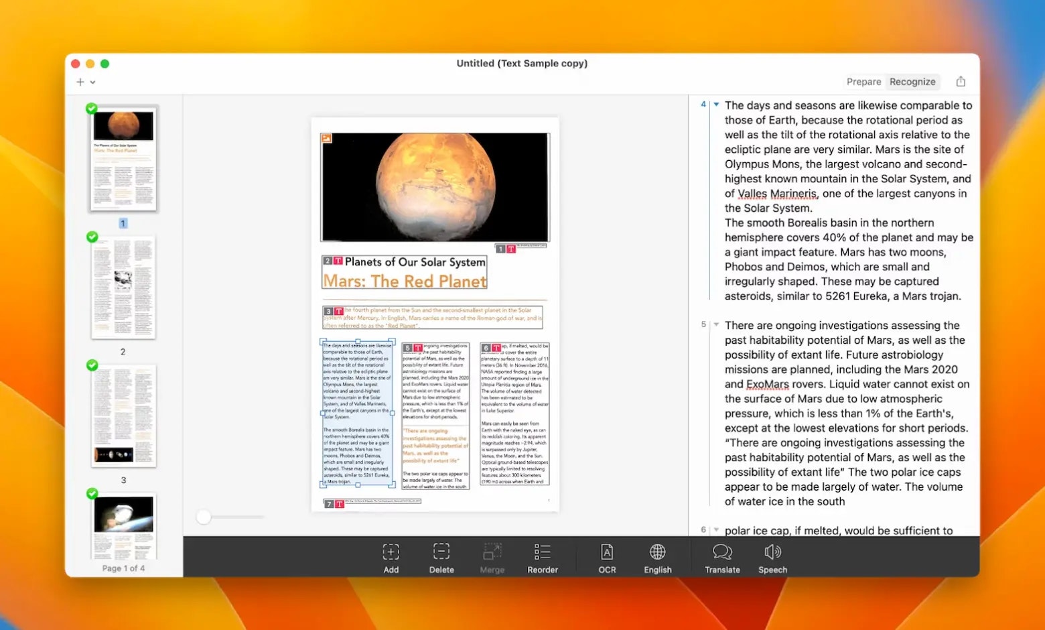The image size is (1045, 630).
Task: Click the green checkmark on page 1
Action: pyautogui.click(x=92, y=109)
